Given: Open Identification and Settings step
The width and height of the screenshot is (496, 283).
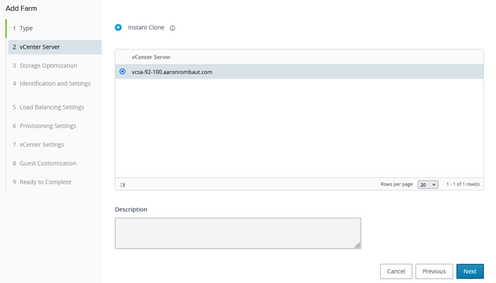Looking at the screenshot, I should tap(55, 84).
